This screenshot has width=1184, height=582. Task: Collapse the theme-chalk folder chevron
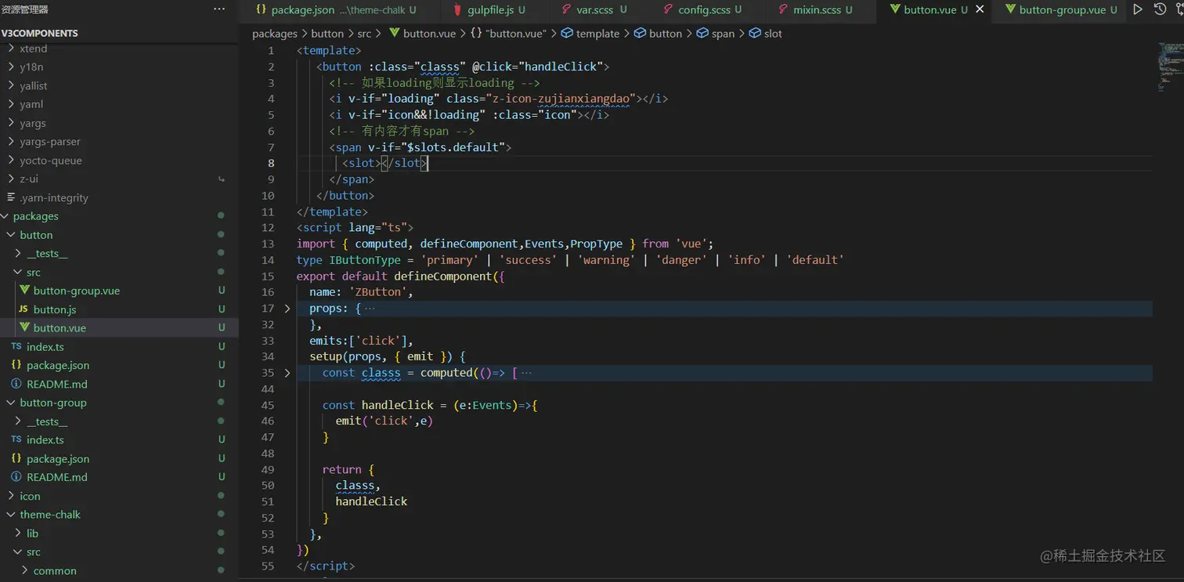click(x=11, y=515)
